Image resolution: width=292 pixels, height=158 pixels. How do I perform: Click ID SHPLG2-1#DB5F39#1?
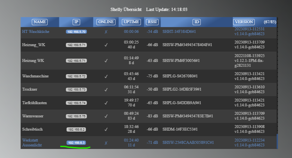182,89
